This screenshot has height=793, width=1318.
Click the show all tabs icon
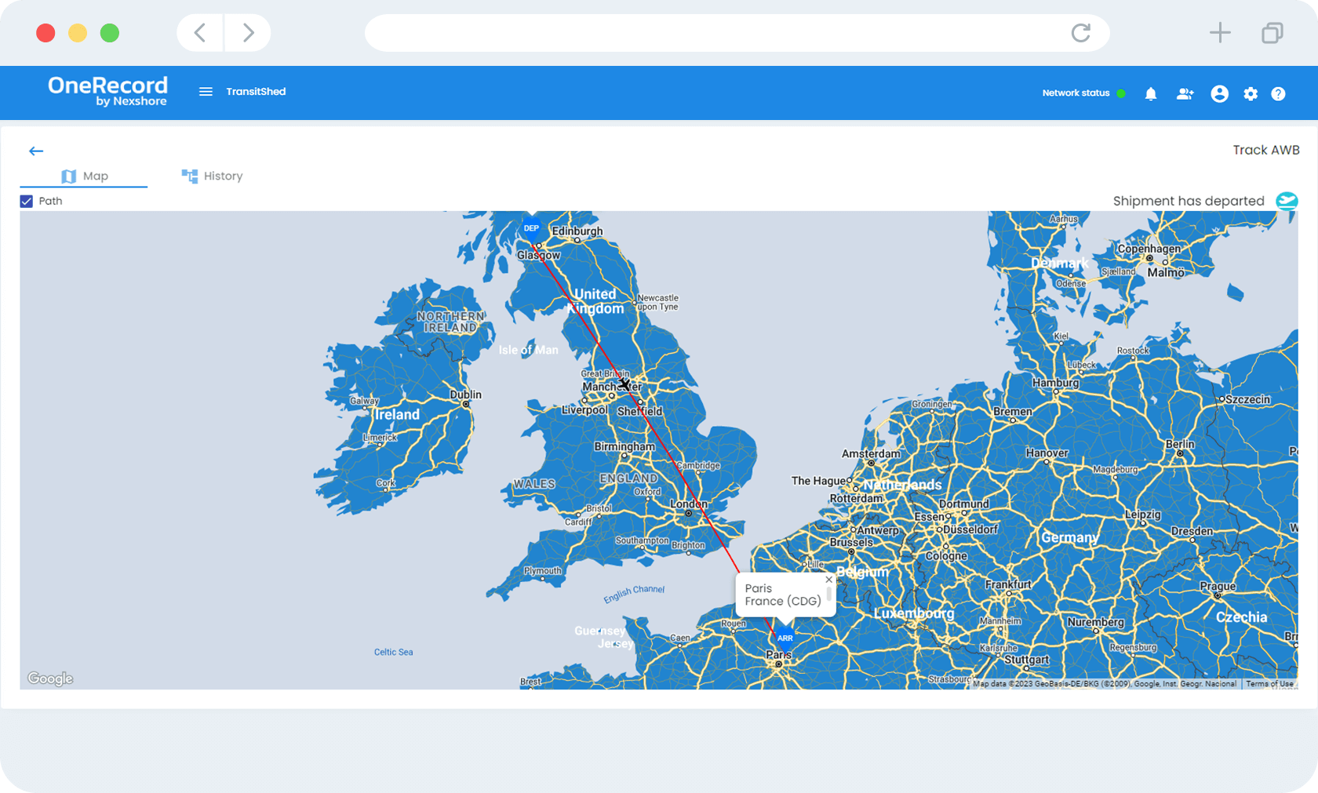(1272, 33)
